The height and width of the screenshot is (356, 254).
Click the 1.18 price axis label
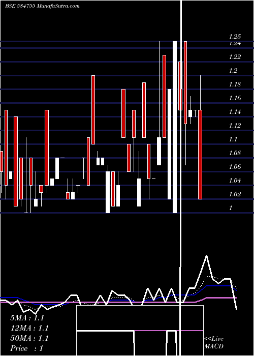(235, 84)
